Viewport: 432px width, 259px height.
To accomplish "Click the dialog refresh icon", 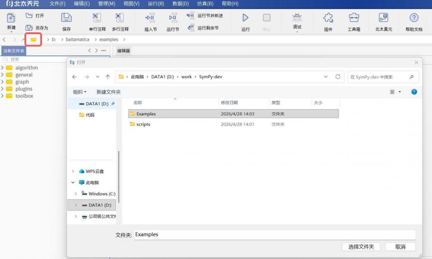I will (338, 77).
